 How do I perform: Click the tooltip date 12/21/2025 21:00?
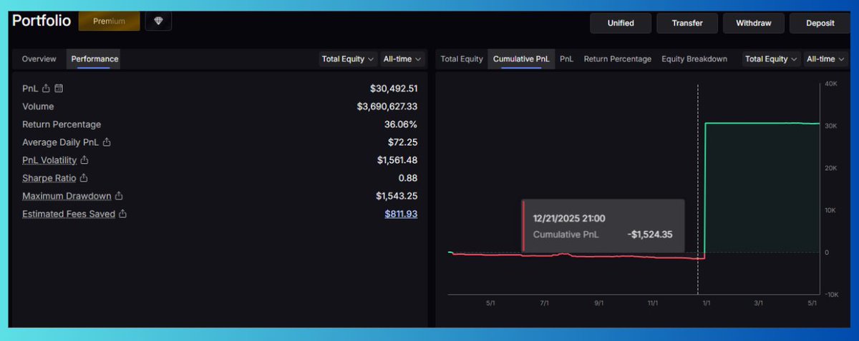pyautogui.click(x=570, y=218)
